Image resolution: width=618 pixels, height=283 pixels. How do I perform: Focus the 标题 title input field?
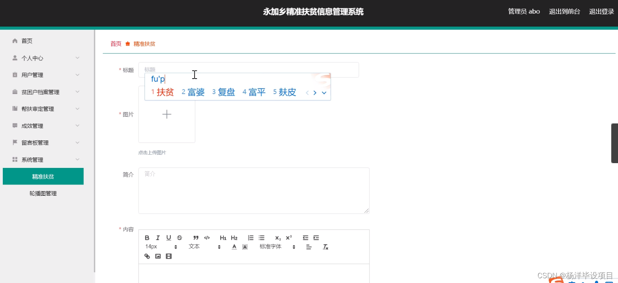point(248,69)
